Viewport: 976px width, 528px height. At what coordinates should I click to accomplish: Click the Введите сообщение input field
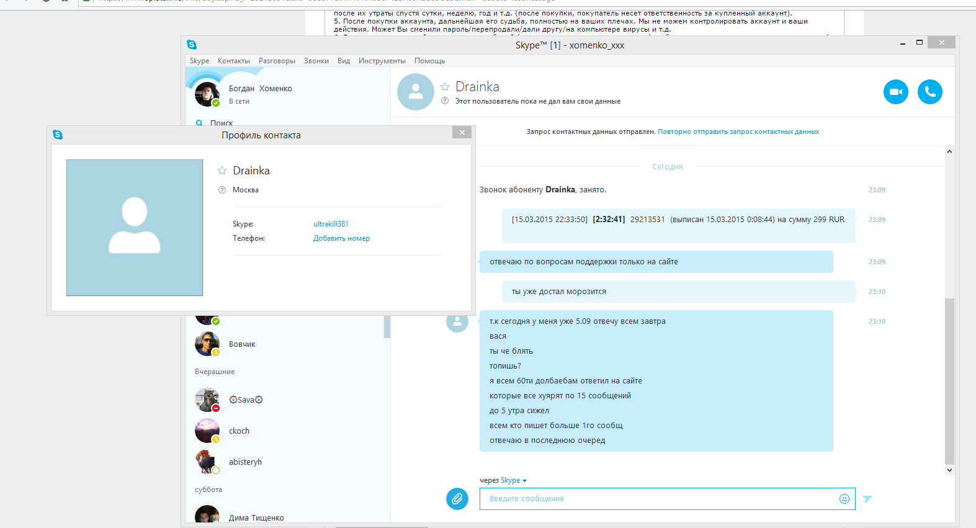[667, 499]
